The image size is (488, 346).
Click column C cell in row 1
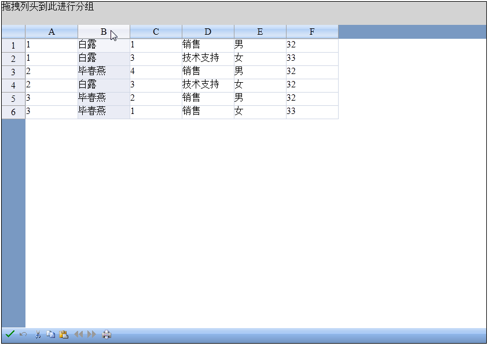[156, 46]
